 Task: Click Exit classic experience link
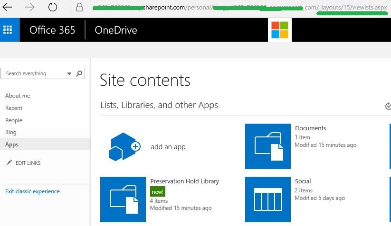click(32, 191)
